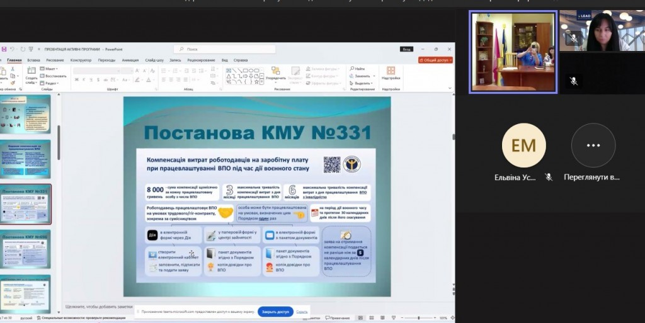Screen dimensions: 645x323
Task: Adjust the zoom slider in status bar
Action: click(420, 318)
